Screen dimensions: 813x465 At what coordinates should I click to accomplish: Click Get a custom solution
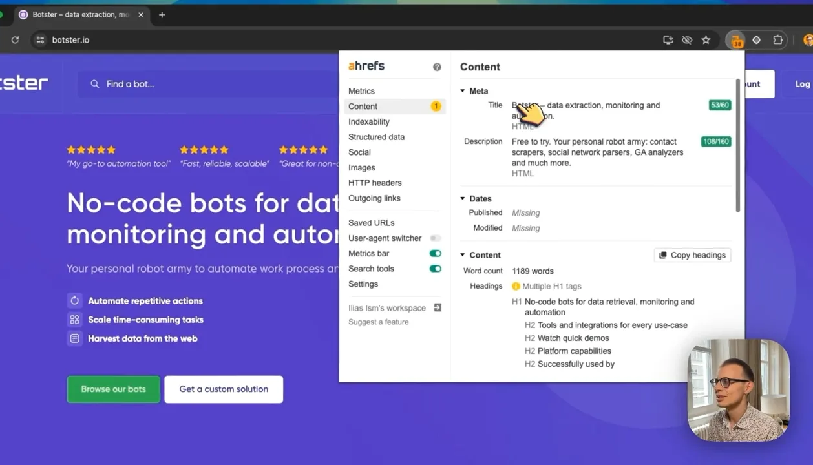[x=224, y=389]
